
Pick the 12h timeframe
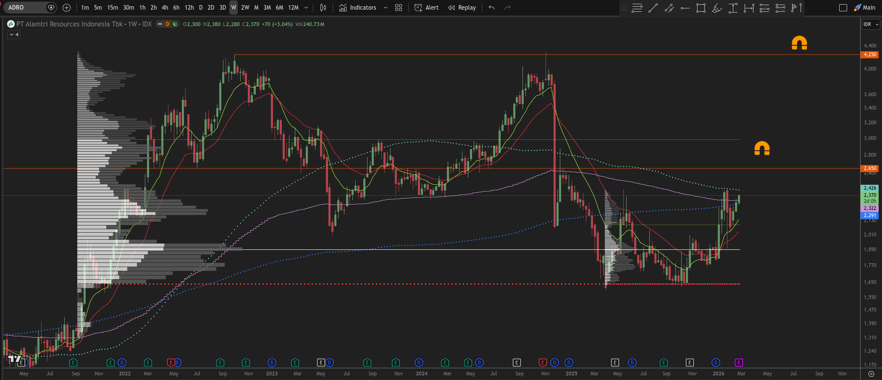click(x=189, y=8)
